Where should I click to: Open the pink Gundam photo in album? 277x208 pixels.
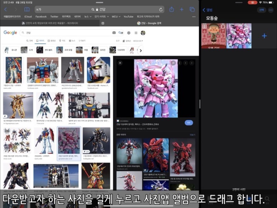coord(239,36)
